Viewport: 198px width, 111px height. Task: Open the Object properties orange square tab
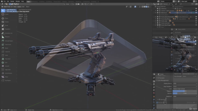(154, 97)
